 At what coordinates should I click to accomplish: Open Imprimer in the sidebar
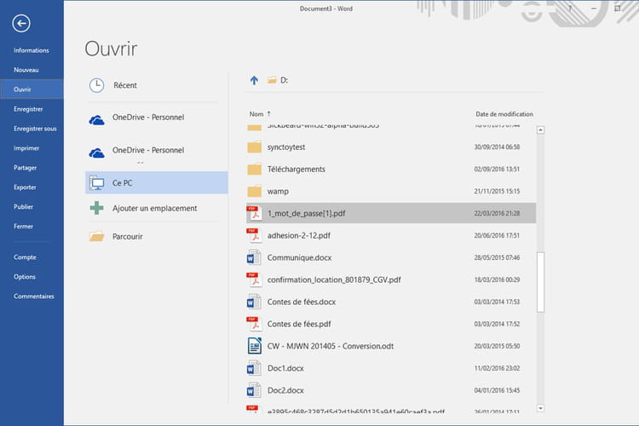pyautogui.click(x=26, y=148)
